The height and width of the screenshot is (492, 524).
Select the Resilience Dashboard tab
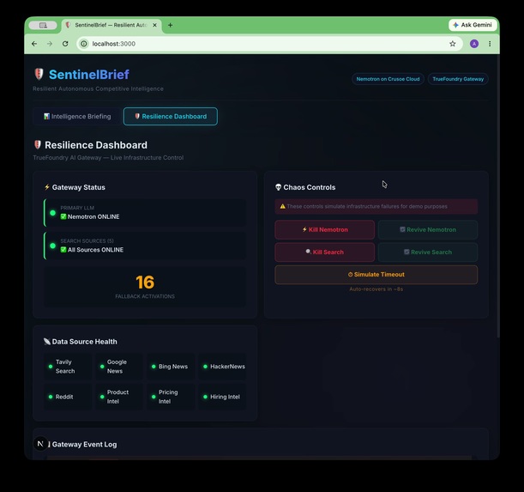[171, 117]
